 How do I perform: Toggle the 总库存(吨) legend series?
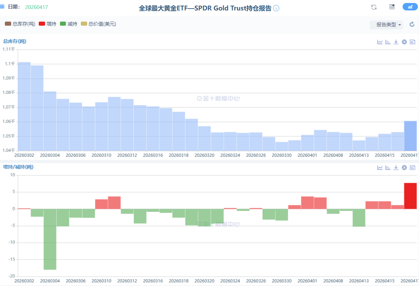tap(20, 24)
